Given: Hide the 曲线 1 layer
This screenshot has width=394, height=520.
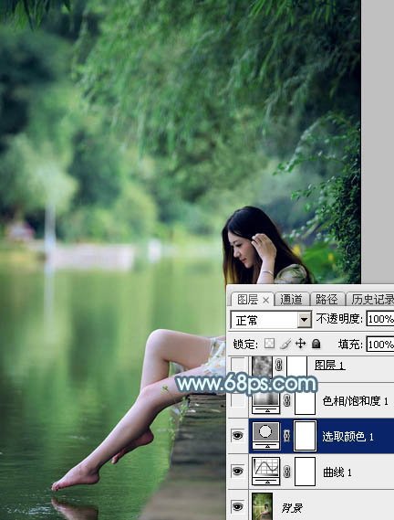Looking at the screenshot, I should [238, 471].
